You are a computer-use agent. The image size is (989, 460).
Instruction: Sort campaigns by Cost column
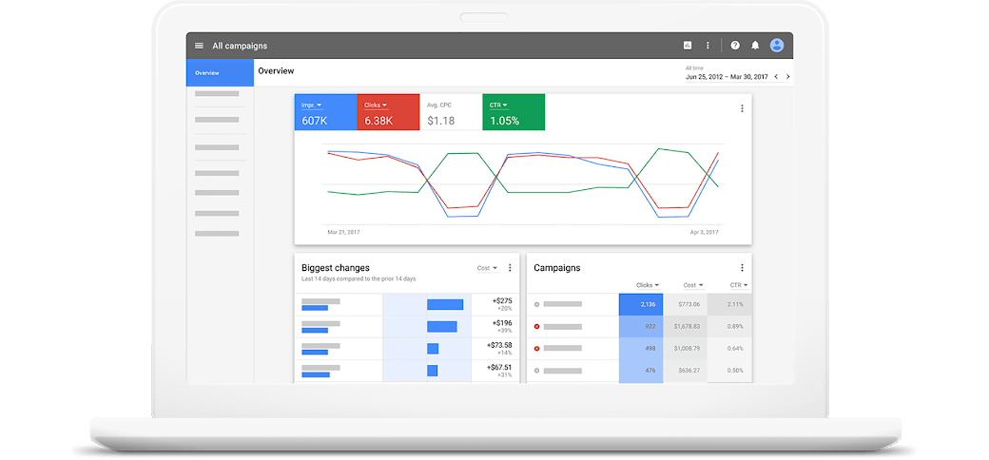693,285
